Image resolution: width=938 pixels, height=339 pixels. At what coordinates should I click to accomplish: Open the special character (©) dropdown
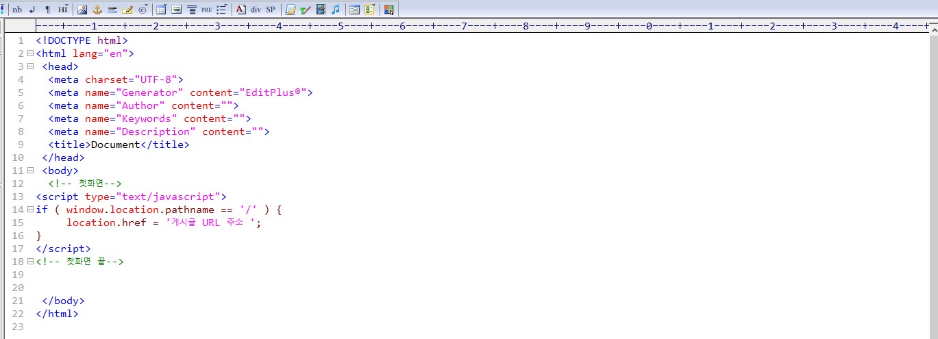click(x=143, y=10)
